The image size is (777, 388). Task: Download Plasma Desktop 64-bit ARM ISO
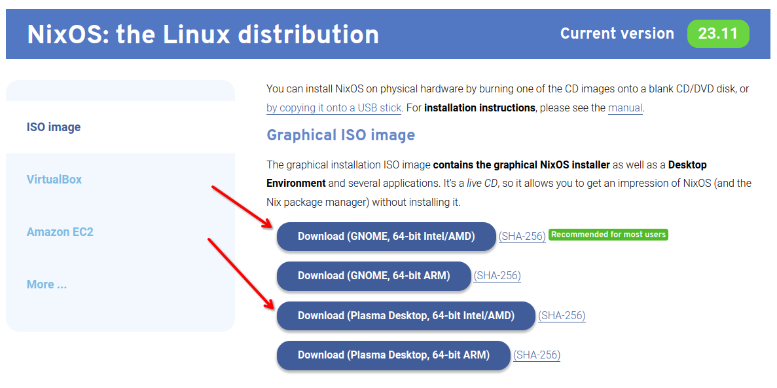pyautogui.click(x=393, y=355)
